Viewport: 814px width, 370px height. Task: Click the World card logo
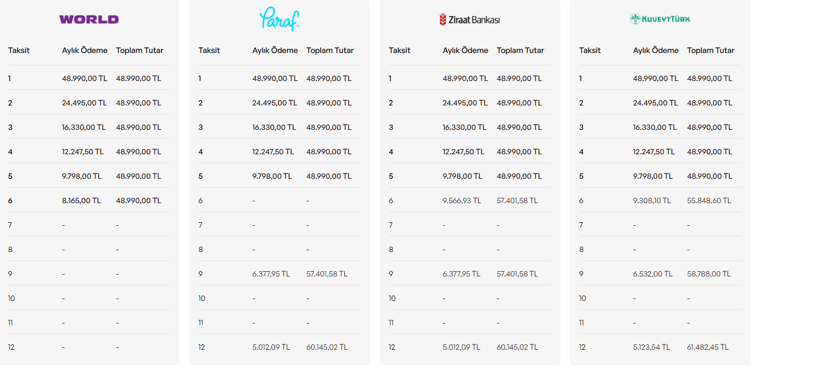(x=89, y=19)
